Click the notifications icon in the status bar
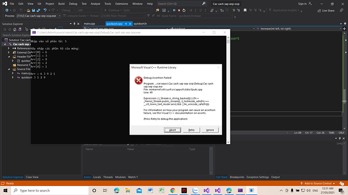 coord(341,183)
